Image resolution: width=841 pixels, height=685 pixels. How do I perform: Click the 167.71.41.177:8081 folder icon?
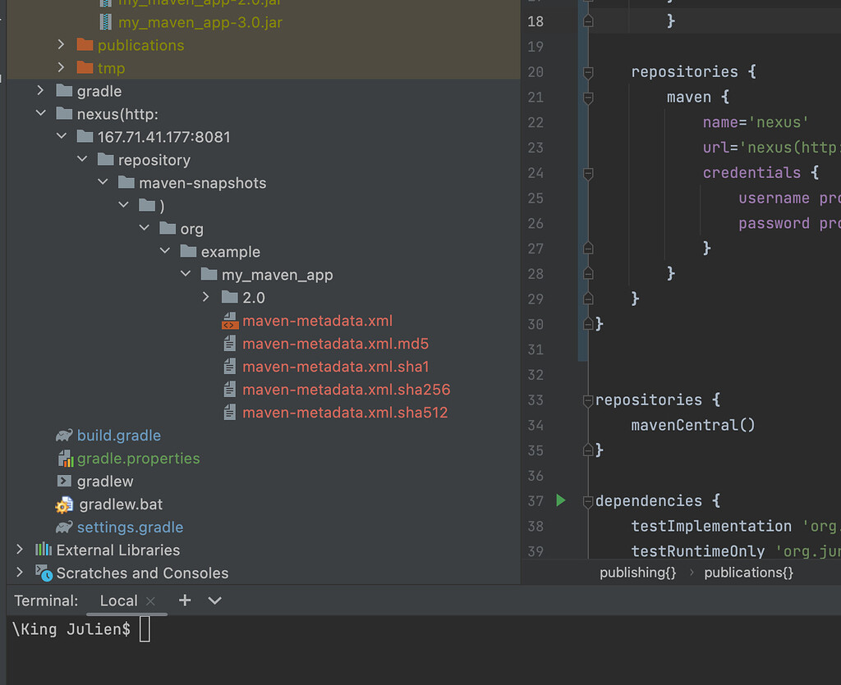85,136
